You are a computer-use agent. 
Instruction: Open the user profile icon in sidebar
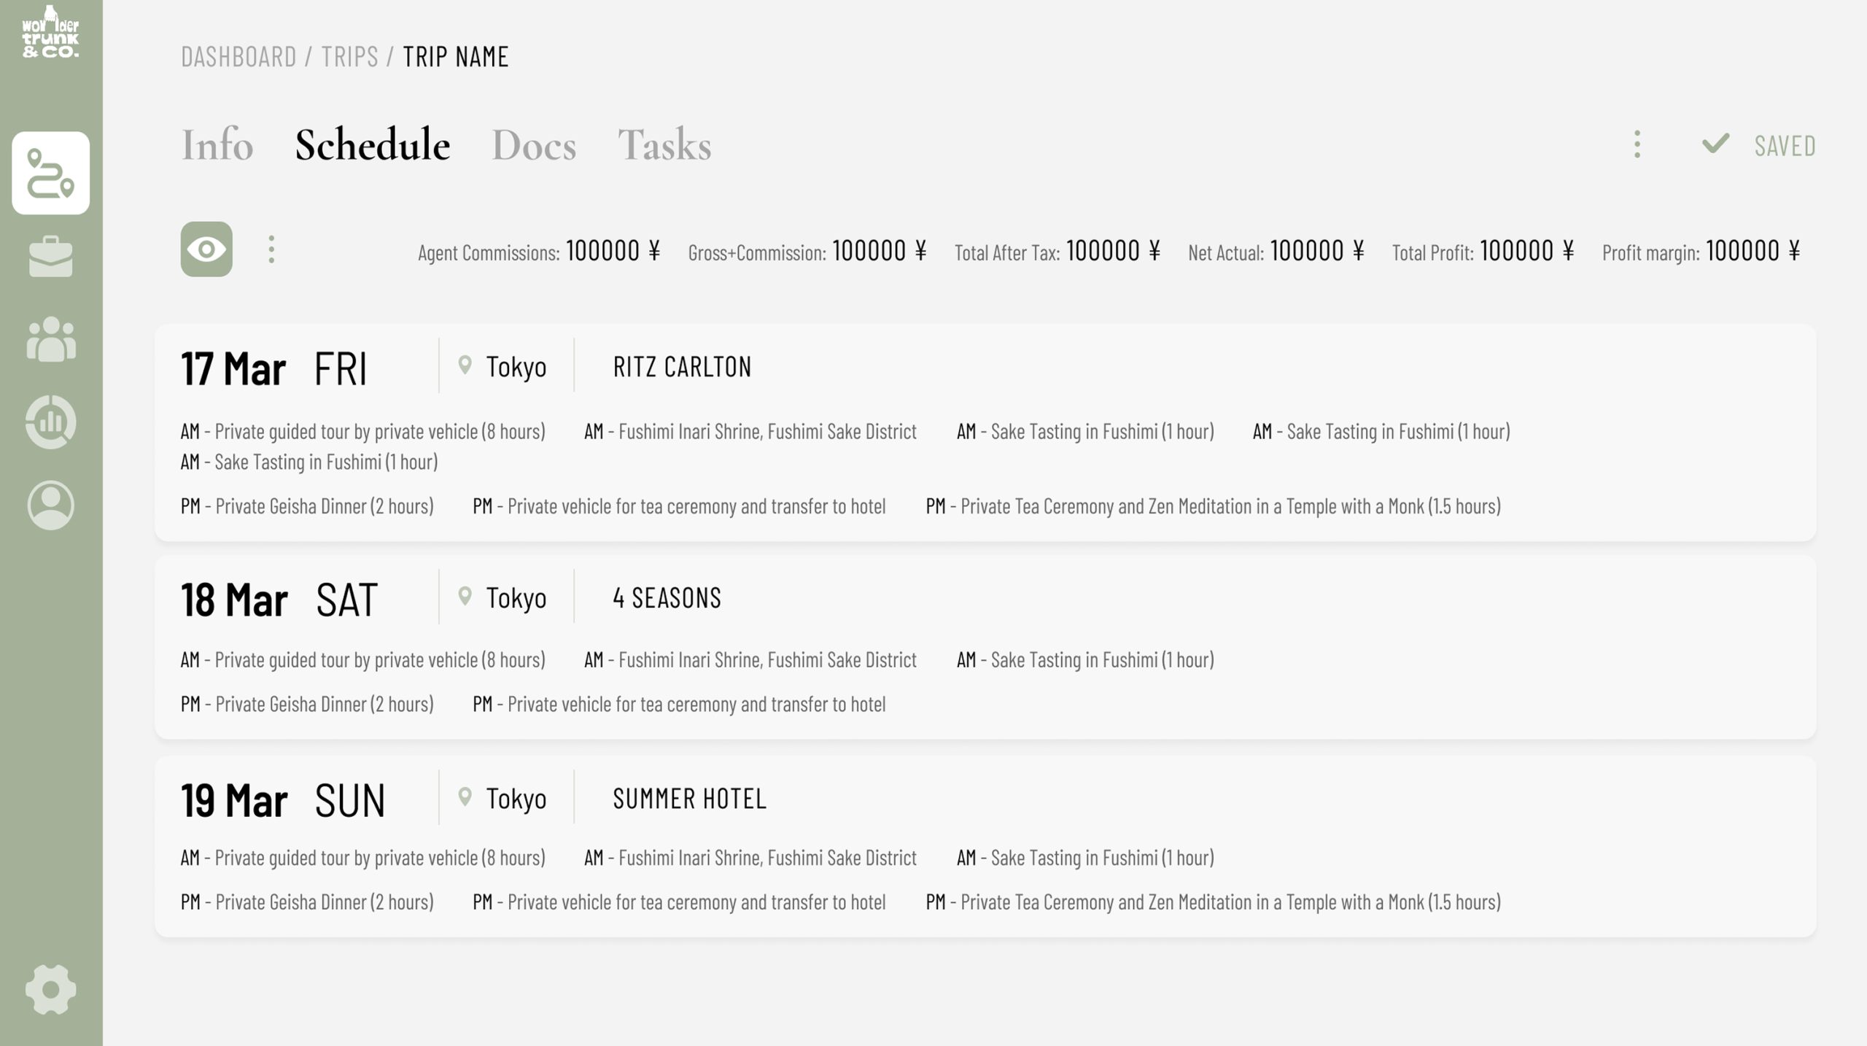(51, 505)
